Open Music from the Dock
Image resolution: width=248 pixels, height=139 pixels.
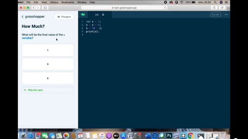point(102,136)
